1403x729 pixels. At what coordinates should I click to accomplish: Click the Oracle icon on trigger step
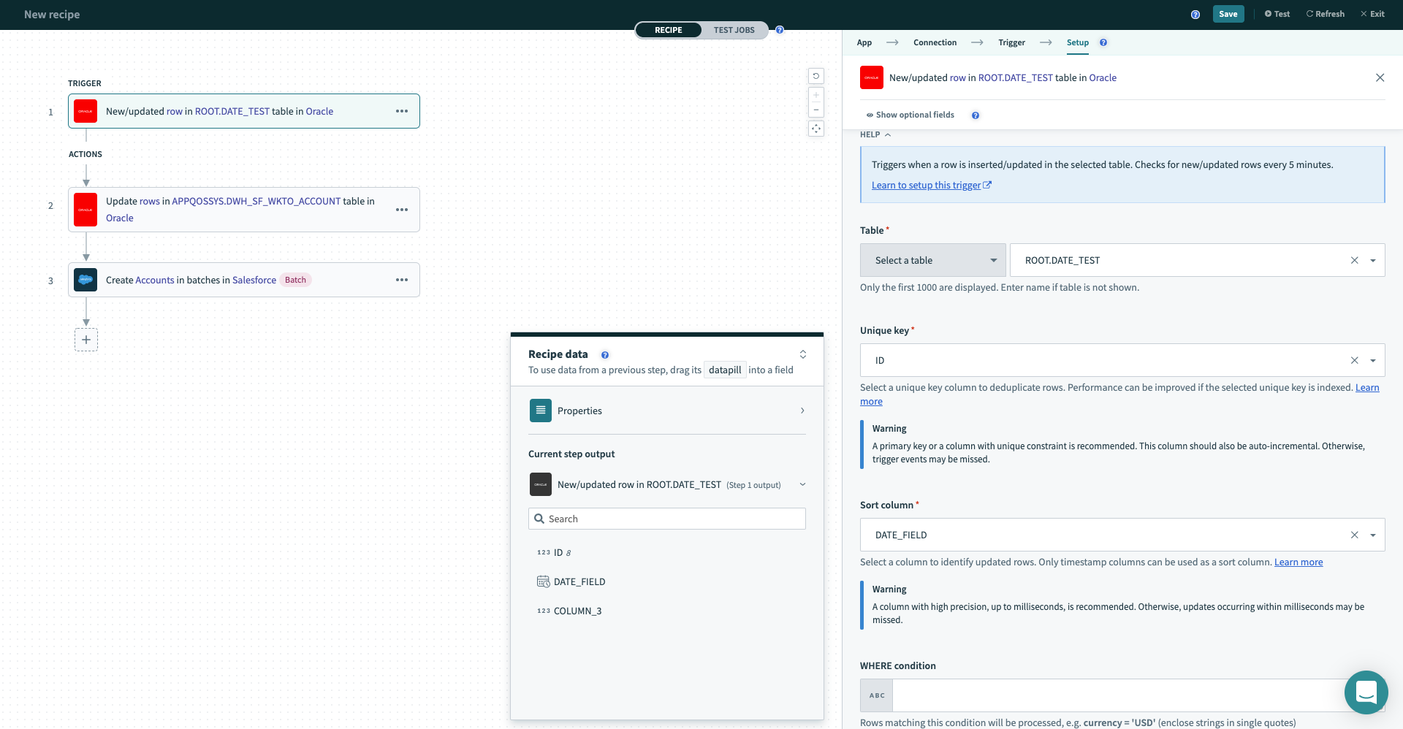click(x=85, y=111)
